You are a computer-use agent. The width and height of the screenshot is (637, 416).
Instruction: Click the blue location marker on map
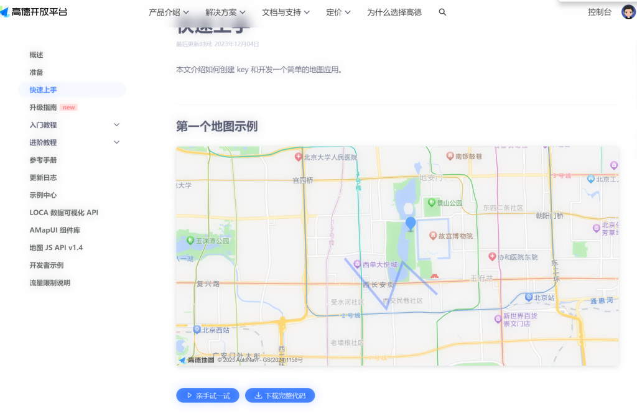click(411, 224)
